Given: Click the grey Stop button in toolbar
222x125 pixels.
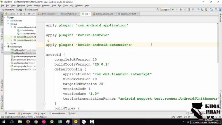Looking at the screenshot, I should click(193, 9).
